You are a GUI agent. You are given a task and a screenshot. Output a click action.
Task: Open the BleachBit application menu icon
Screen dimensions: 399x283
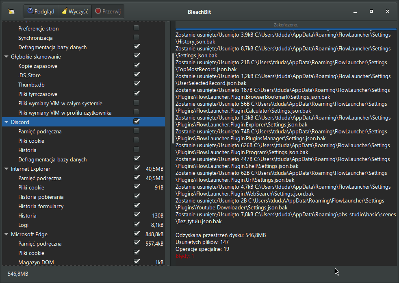coord(11,11)
